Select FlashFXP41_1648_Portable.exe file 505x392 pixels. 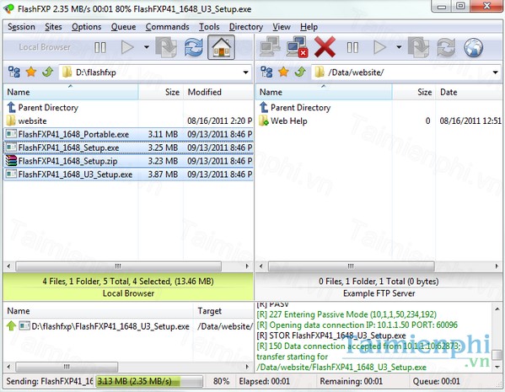(x=128, y=134)
